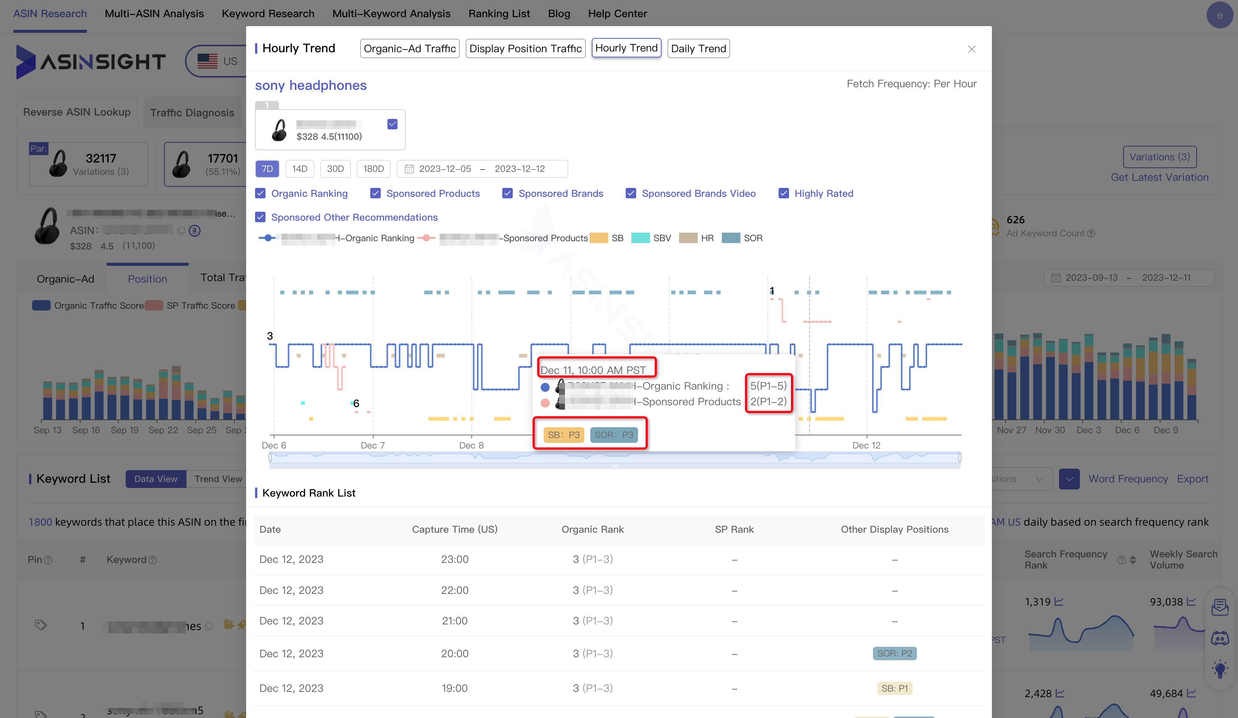This screenshot has height=718, width=1238.
Task: Open trend chart icon beside 2,428 rank
Action: coord(1060,693)
